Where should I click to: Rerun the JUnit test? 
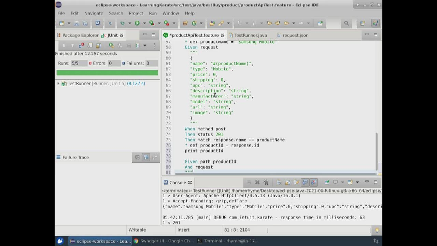[x=111, y=45]
